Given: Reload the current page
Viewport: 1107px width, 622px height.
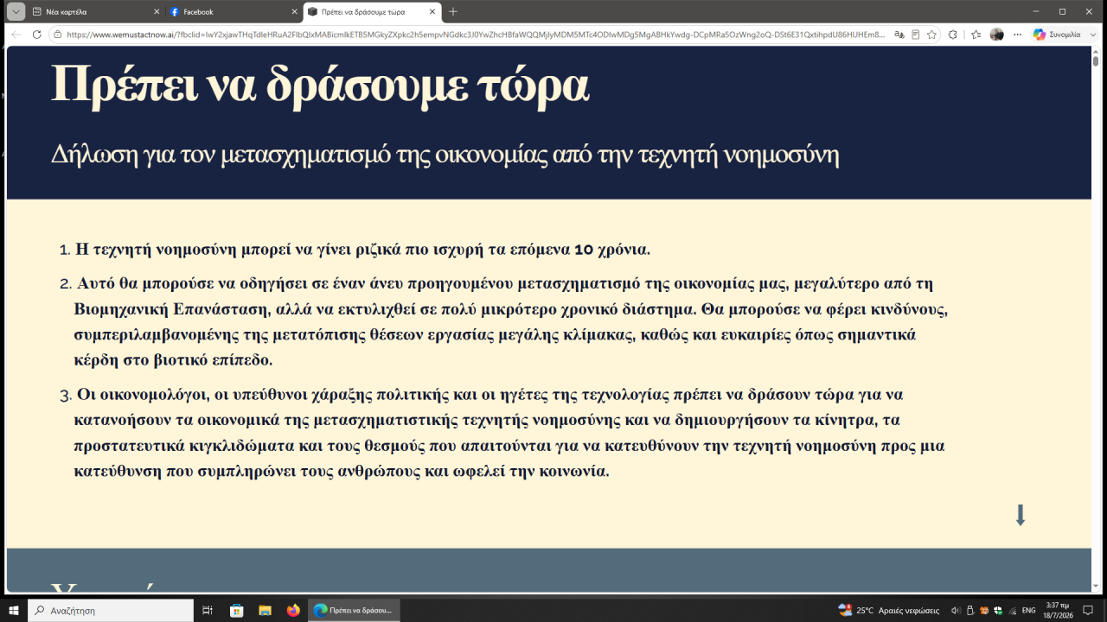Looking at the screenshot, I should coord(36,35).
